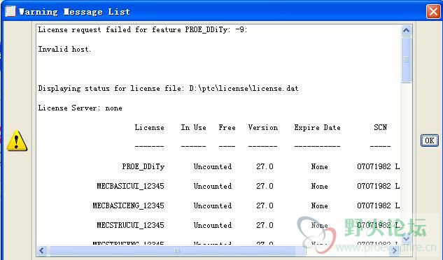Click the 'License' column header
The height and width of the screenshot is (260, 443).
coord(150,128)
